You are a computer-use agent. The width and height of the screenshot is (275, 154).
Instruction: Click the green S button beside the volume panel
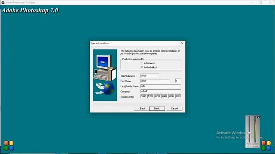263,148
